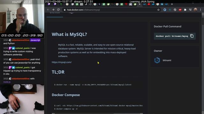Image resolution: width=204 pixels, height=114 pixels.
Task: Reload the Docker Hub page
Action: click(58, 10)
